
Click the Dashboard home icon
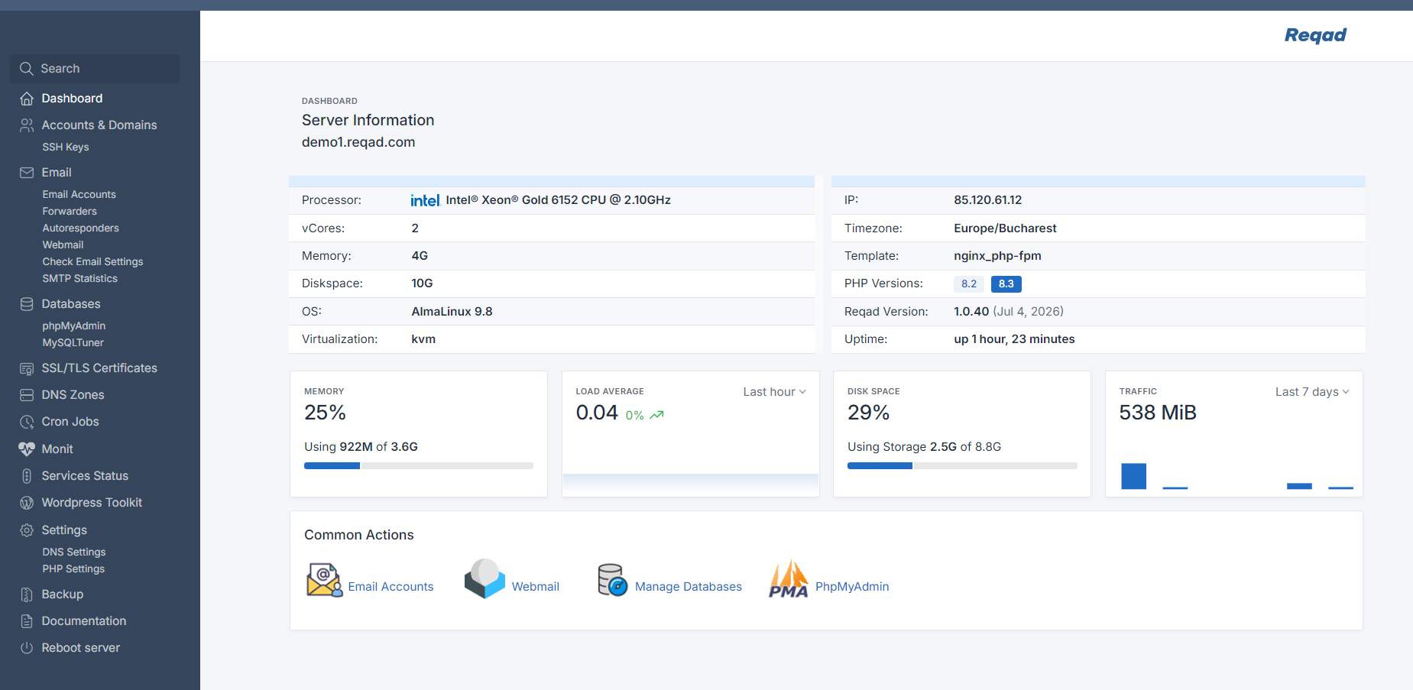click(x=27, y=99)
